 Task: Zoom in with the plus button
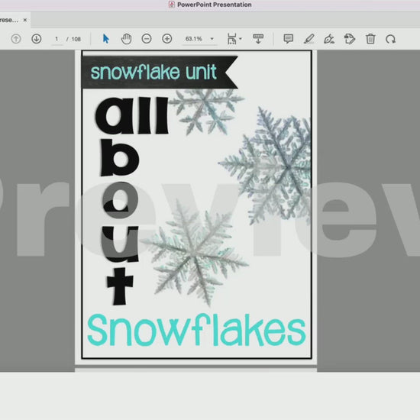click(167, 39)
